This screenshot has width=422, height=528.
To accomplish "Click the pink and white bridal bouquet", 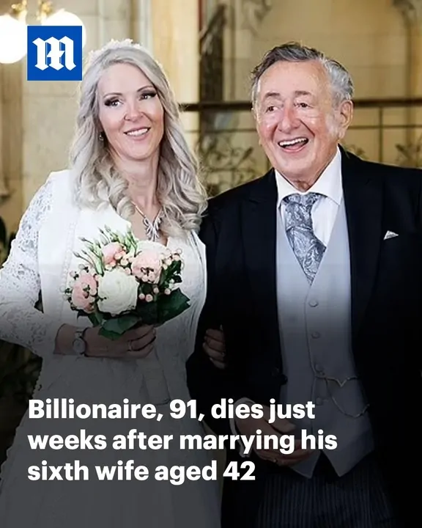I will 127,282.
